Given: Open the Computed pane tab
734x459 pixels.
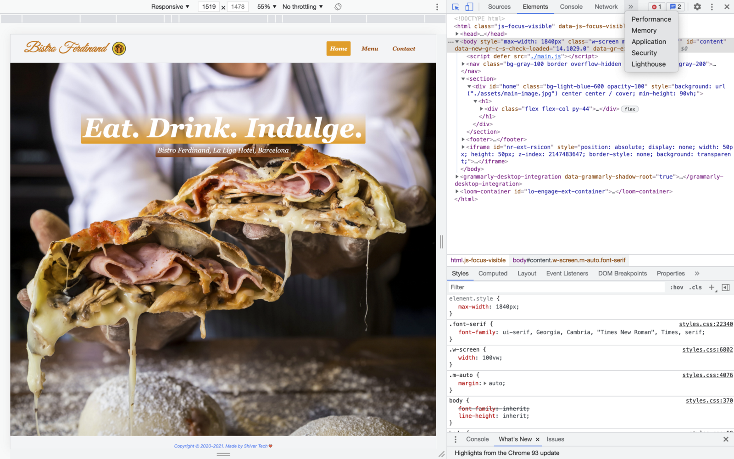Looking at the screenshot, I should pos(493,274).
